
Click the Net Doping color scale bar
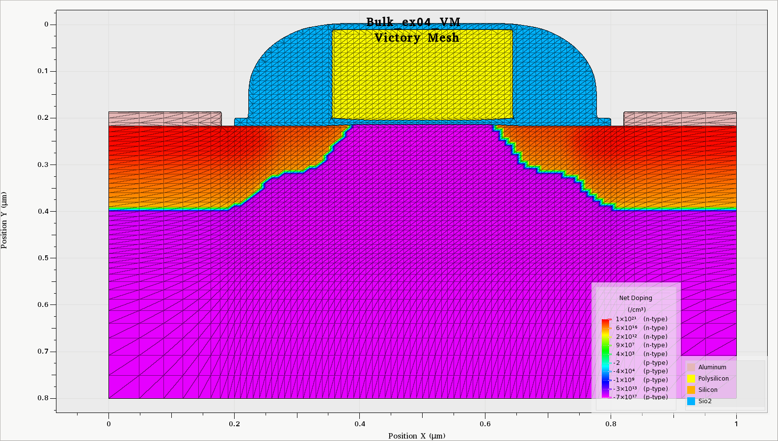605,358
